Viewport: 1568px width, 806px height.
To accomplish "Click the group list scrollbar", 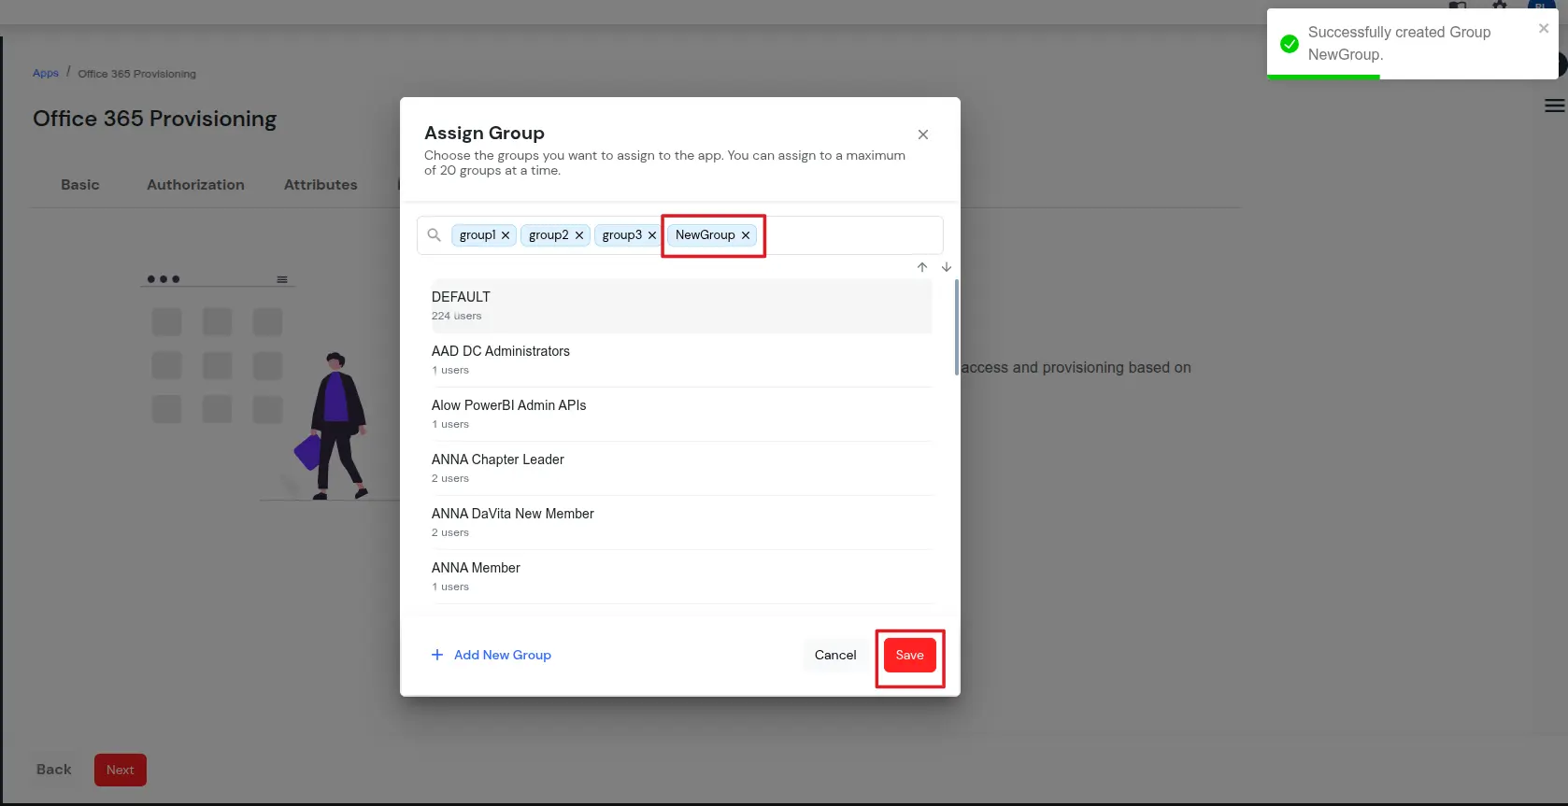I will tap(956, 327).
